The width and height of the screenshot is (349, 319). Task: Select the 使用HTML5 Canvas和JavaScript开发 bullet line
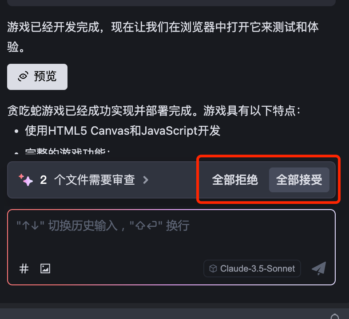pyautogui.click(x=123, y=131)
